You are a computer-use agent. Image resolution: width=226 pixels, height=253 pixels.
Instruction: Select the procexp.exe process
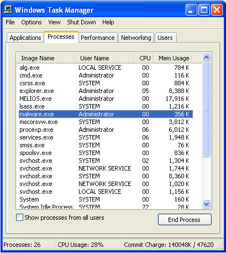[106, 130]
